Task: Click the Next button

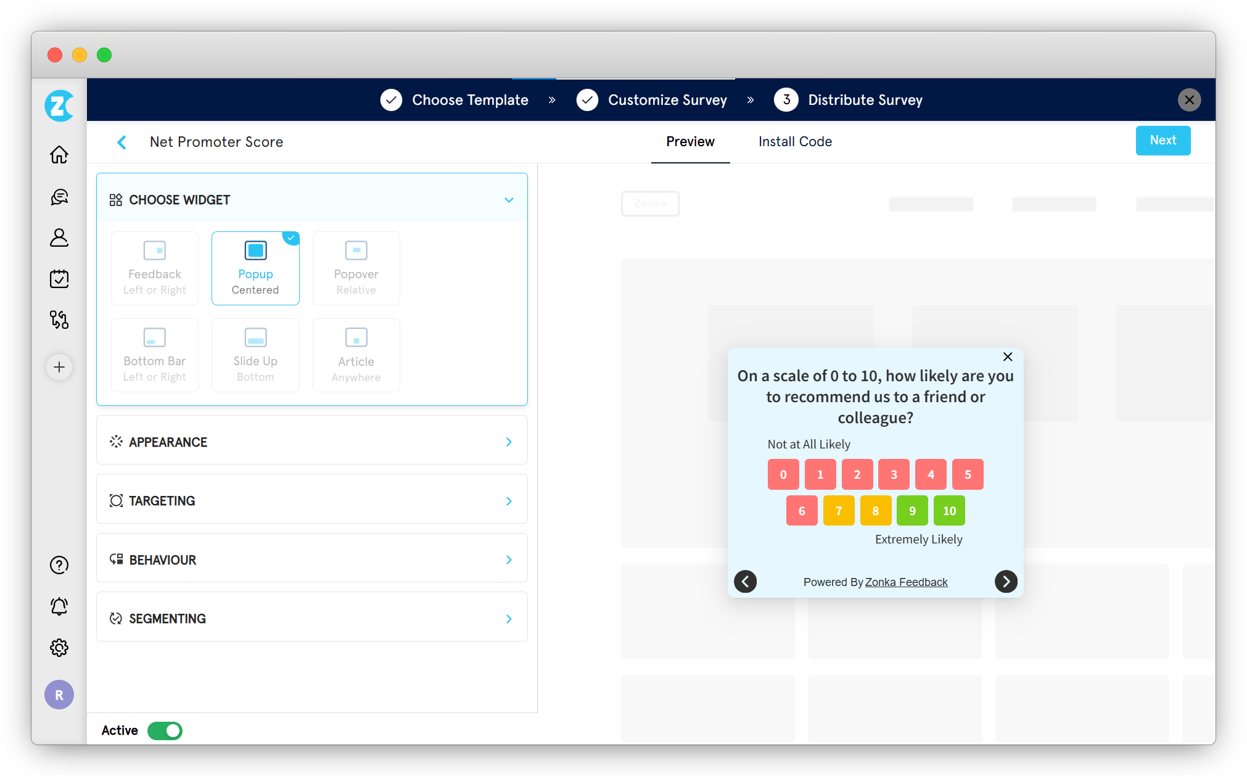Action: [x=1163, y=141]
